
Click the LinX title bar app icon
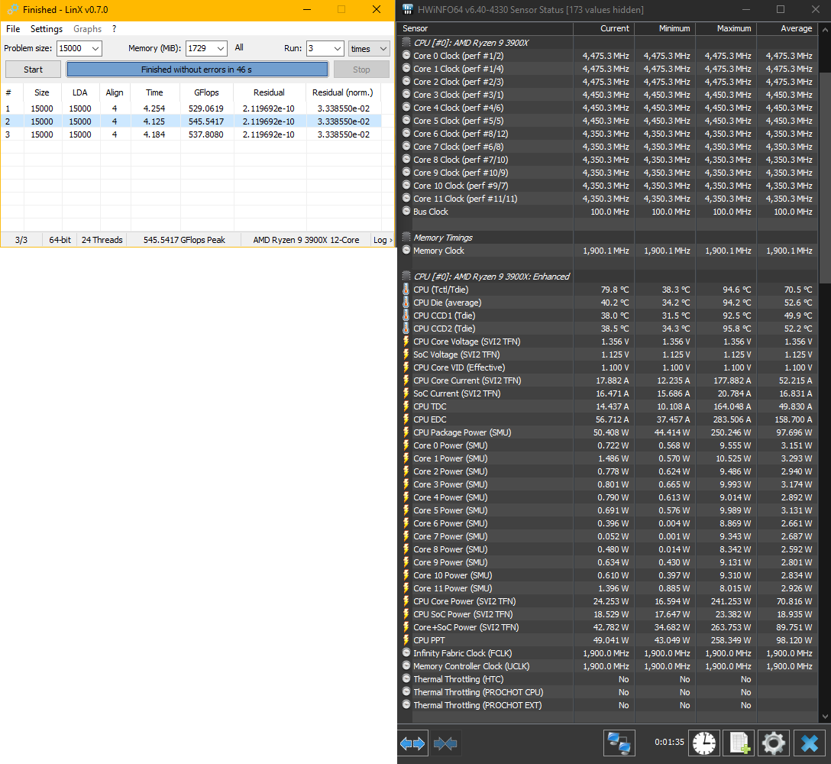click(x=11, y=9)
